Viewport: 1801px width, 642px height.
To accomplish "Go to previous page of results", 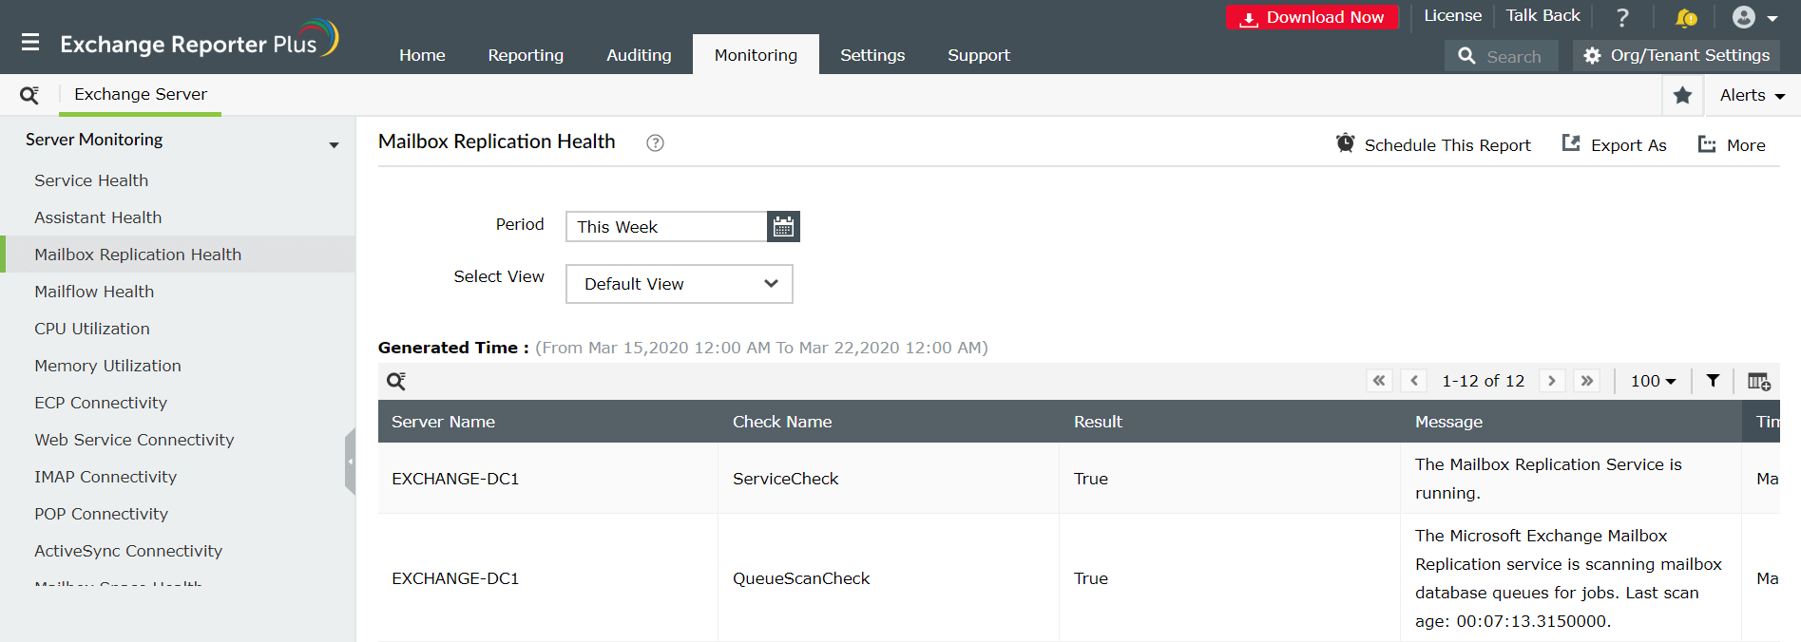I will (x=1414, y=381).
